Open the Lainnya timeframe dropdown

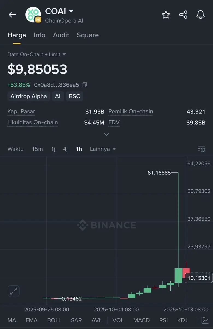(x=103, y=149)
